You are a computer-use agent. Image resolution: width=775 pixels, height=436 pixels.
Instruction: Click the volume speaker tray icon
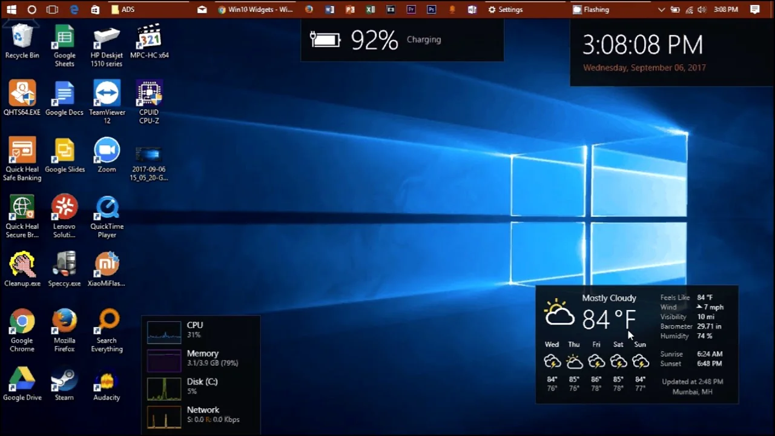pyautogui.click(x=702, y=10)
